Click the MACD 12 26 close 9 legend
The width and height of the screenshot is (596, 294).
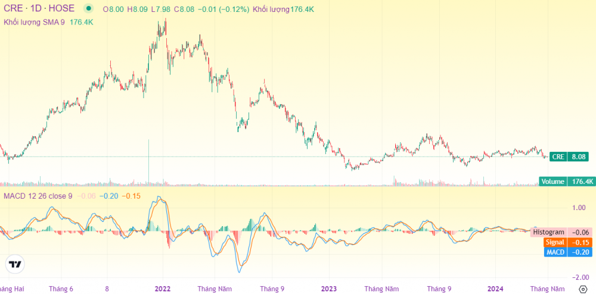[x=39, y=196]
